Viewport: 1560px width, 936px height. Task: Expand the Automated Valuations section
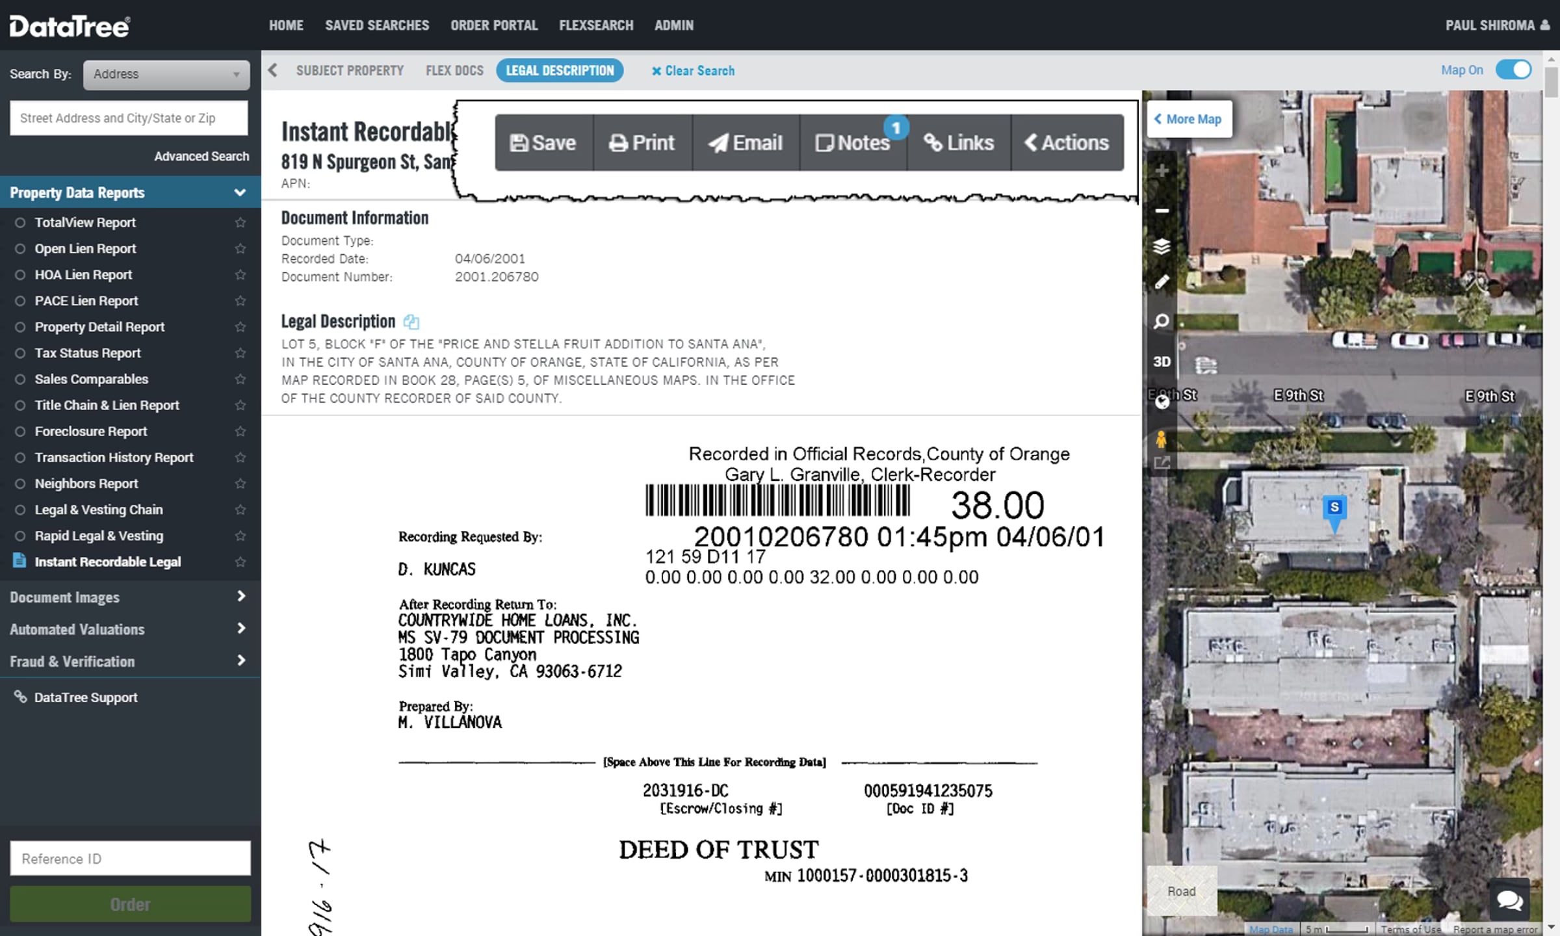point(130,629)
